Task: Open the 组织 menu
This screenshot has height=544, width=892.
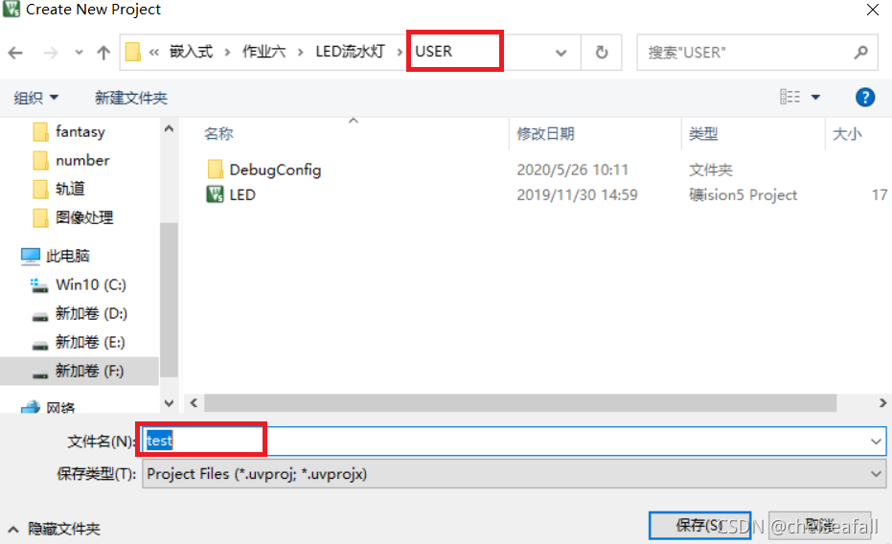Action: click(x=35, y=98)
